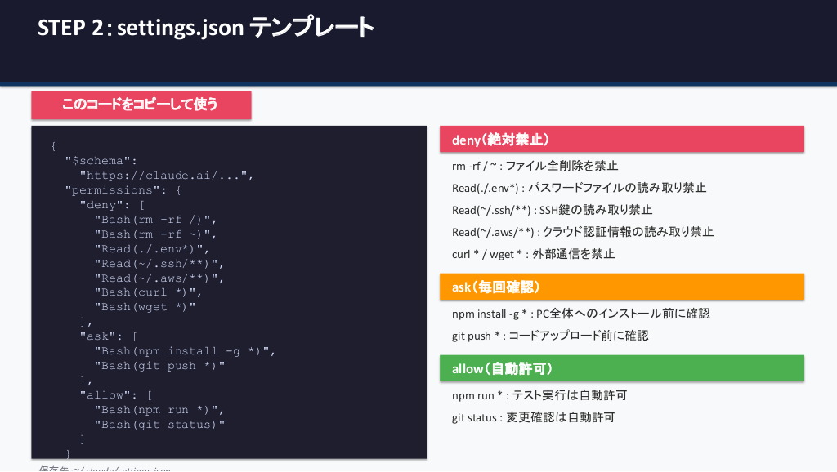Click the 'Read(~/.ssh/**)' line in the code

(159, 263)
